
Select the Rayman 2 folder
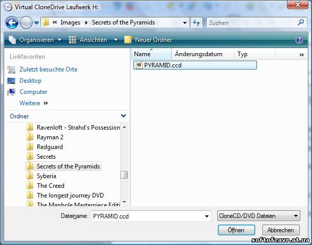point(50,137)
